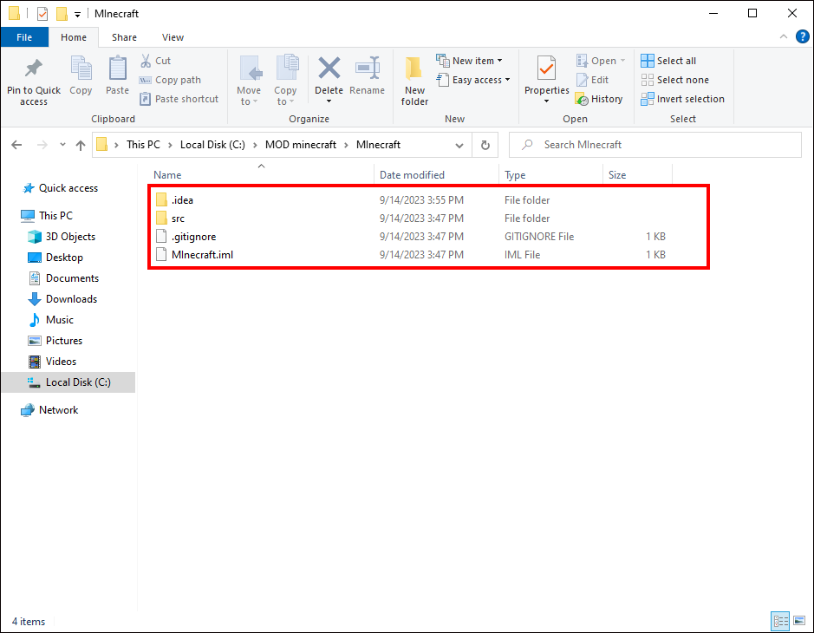814x633 pixels.
Task: Switch to the Home tab
Action: pyautogui.click(x=74, y=37)
